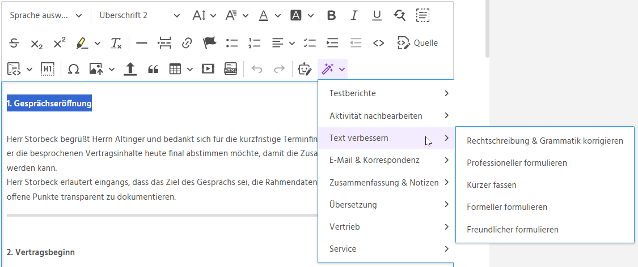
Task: Open the Überschrift 2 heading dropdown
Action: [x=140, y=15]
